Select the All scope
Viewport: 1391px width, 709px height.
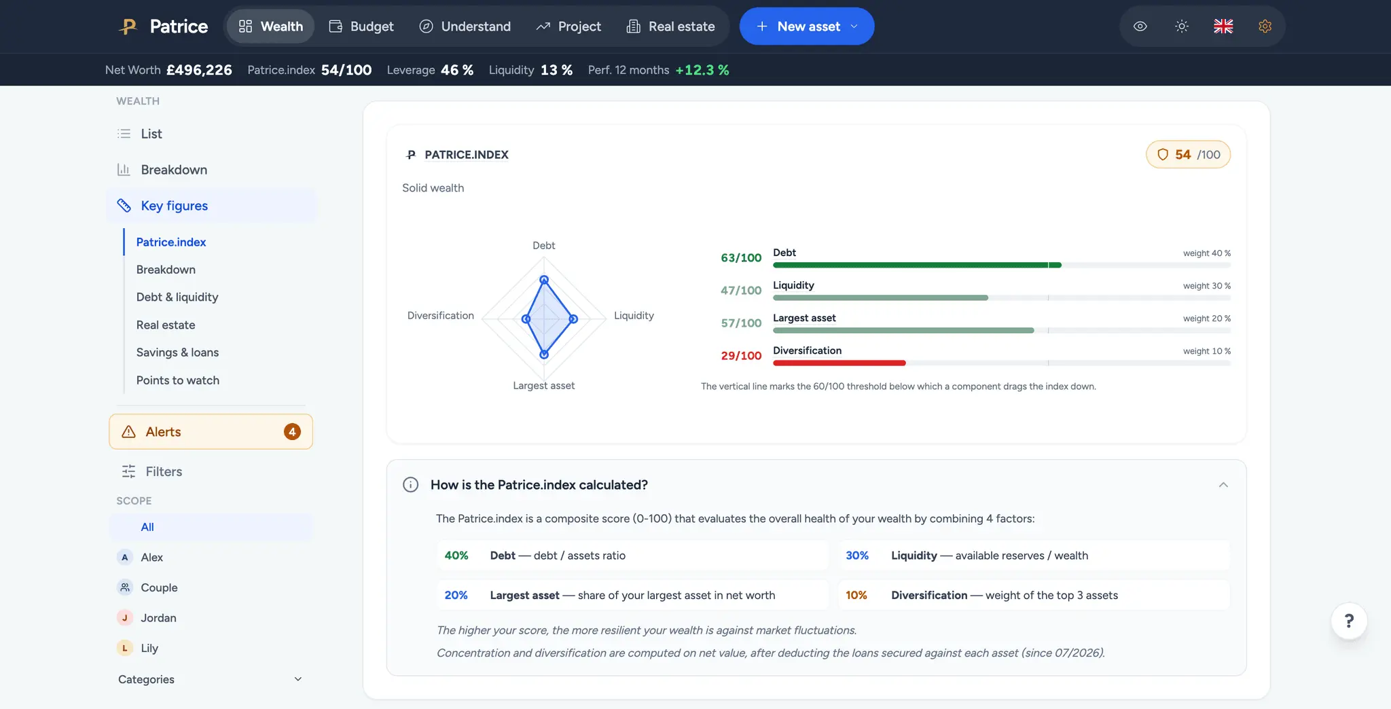(211, 527)
